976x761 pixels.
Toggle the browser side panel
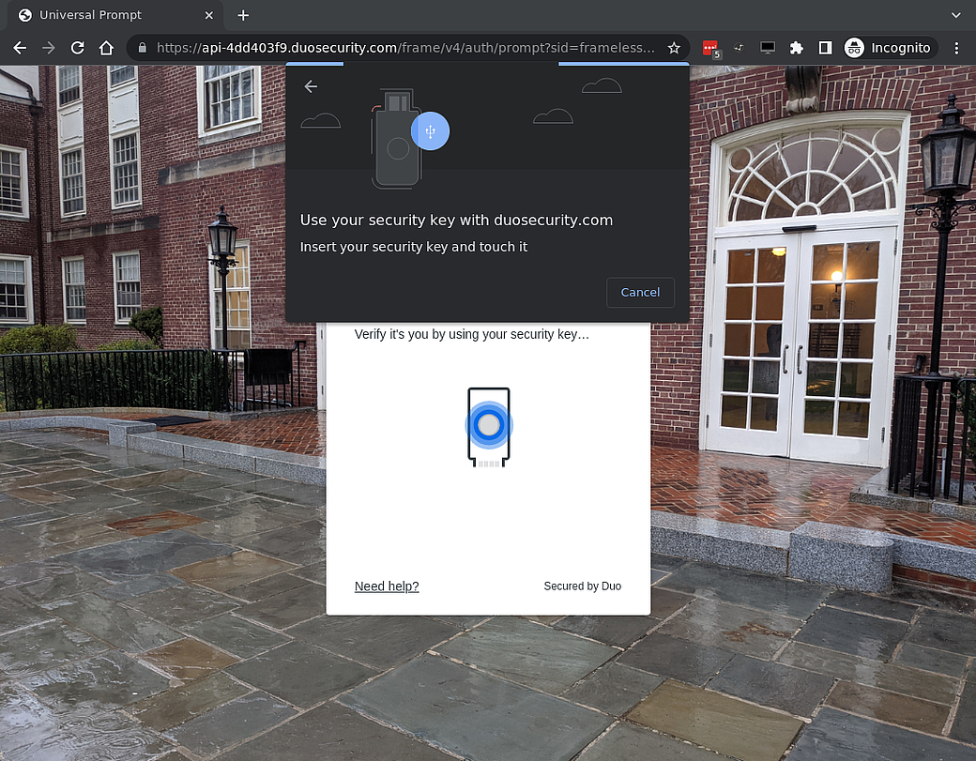[x=825, y=48]
